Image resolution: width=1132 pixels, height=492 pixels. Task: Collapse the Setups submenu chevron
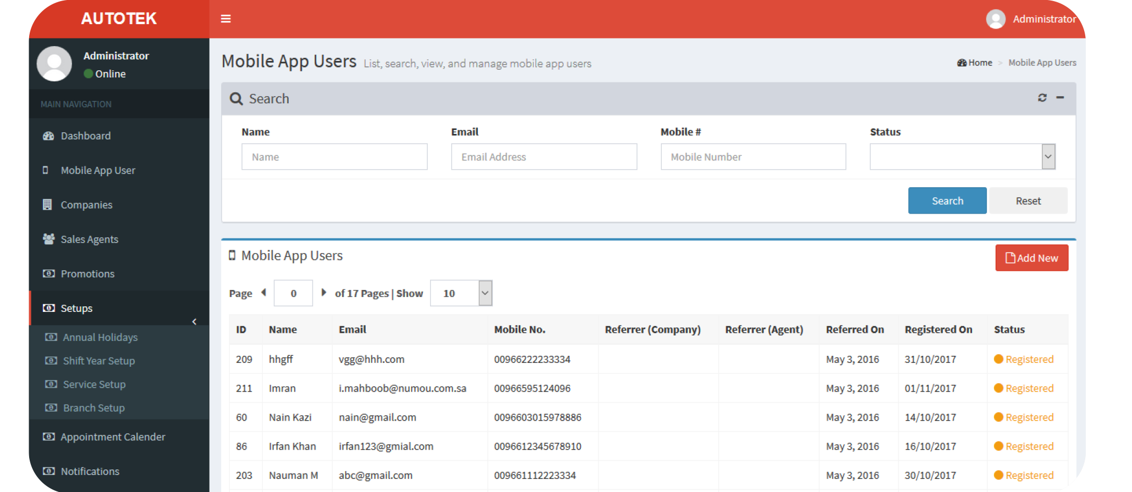pyautogui.click(x=194, y=322)
